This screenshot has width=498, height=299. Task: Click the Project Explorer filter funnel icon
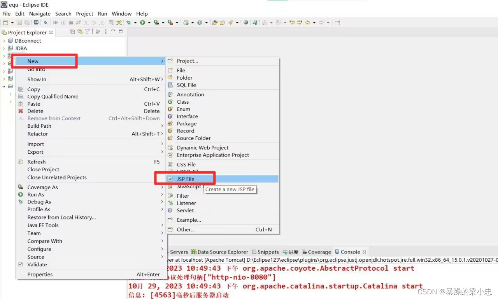point(87,31)
